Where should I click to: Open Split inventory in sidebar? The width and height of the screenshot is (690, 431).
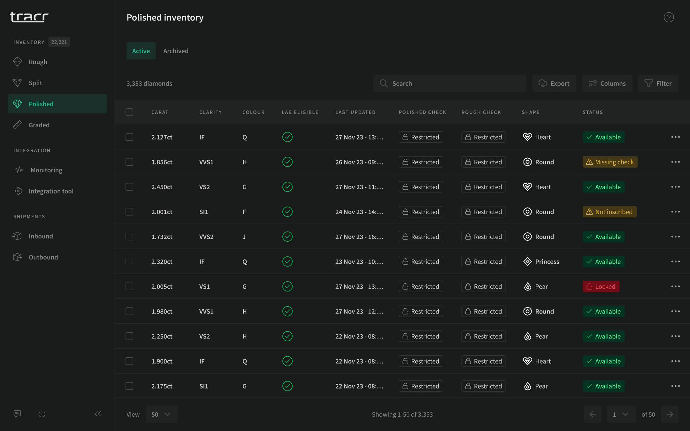click(x=57, y=83)
